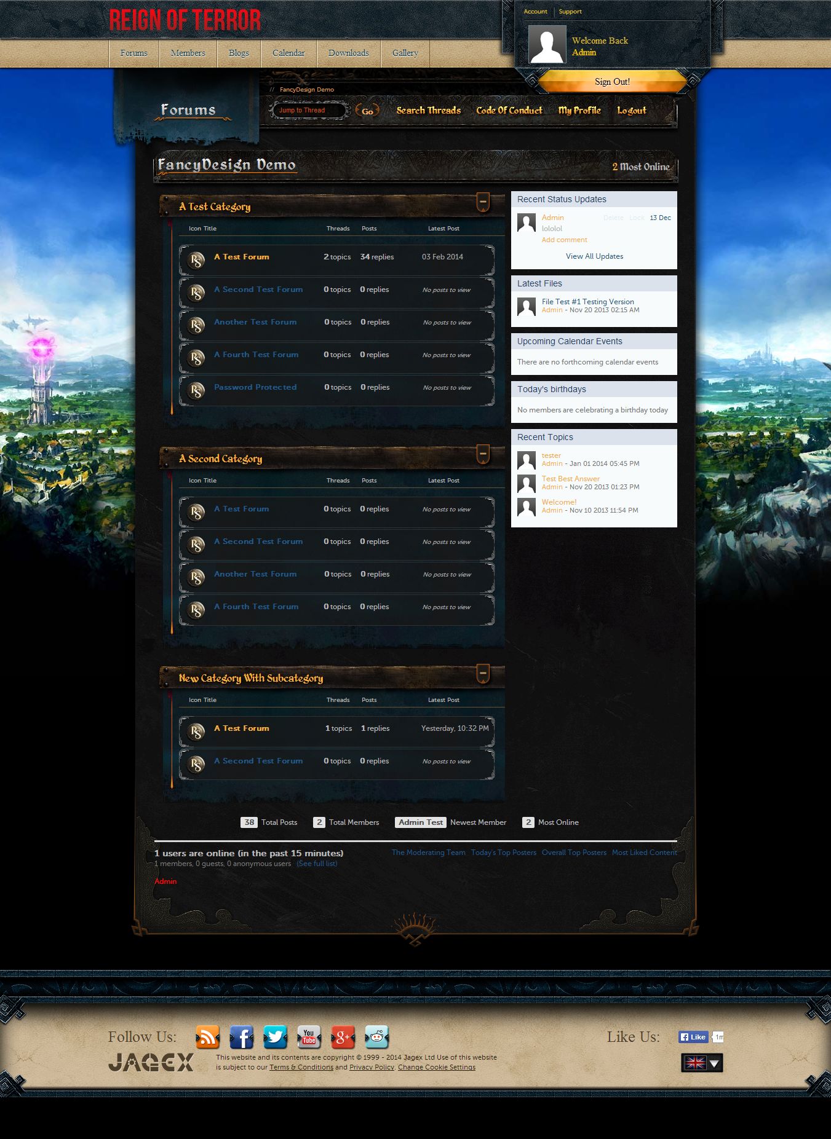This screenshot has width=831, height=1139.
Task: Open Search Threads in the forum bar
Action: 429,111
